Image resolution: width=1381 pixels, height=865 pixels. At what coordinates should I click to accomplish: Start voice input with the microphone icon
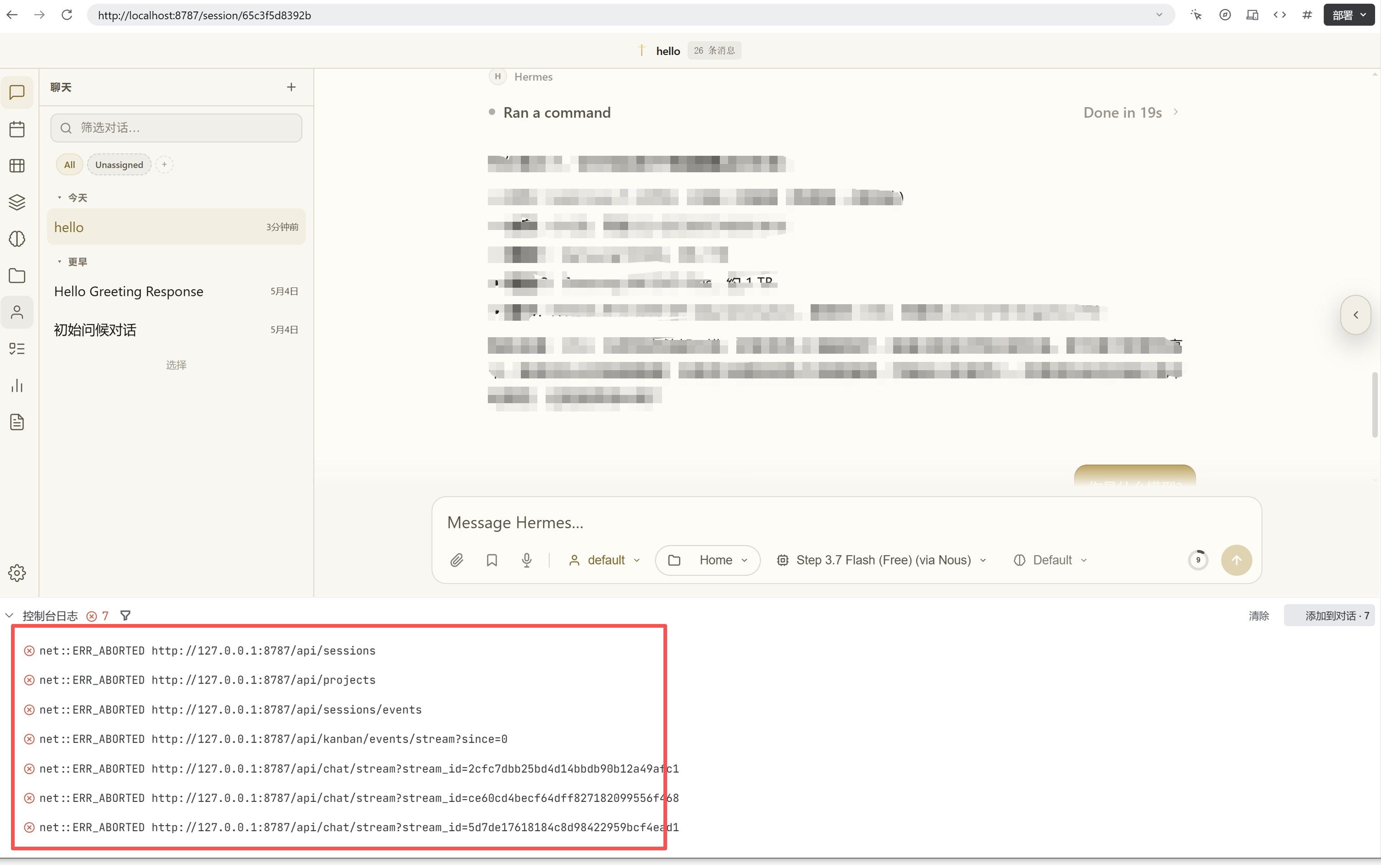pyautogui.click(x=527, y=560)
